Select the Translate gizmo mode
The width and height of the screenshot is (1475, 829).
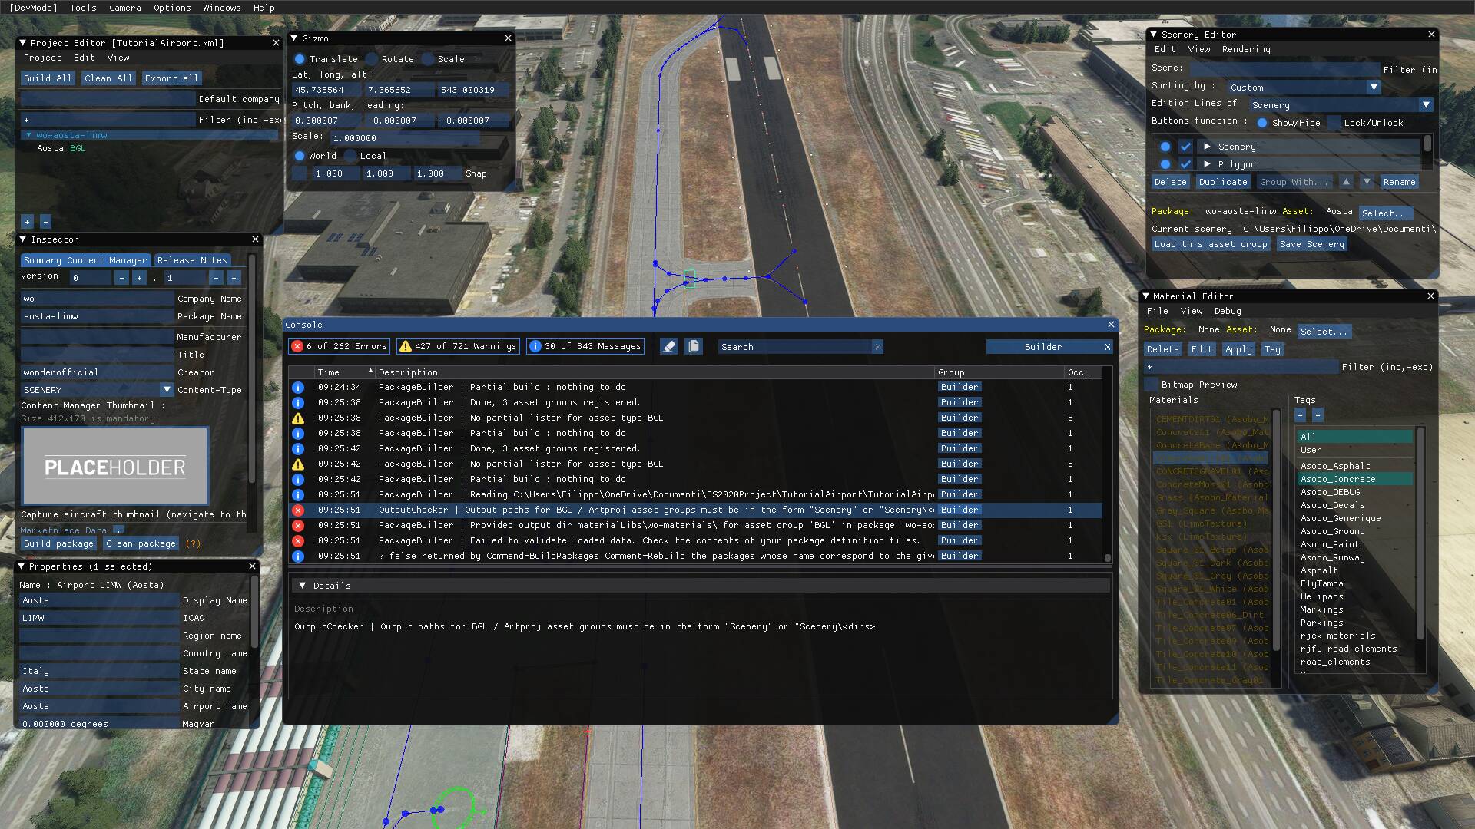click(x=300, y=59)
